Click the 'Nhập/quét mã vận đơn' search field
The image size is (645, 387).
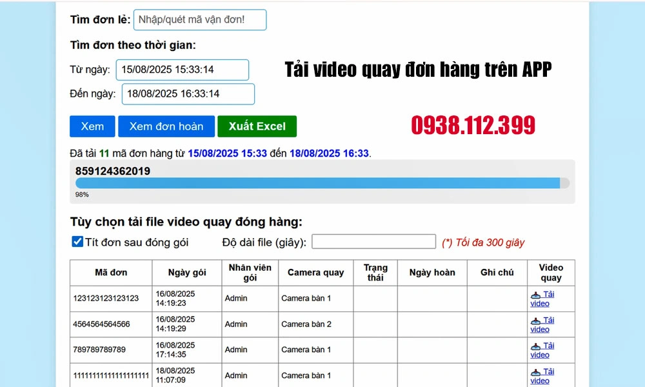200,20
